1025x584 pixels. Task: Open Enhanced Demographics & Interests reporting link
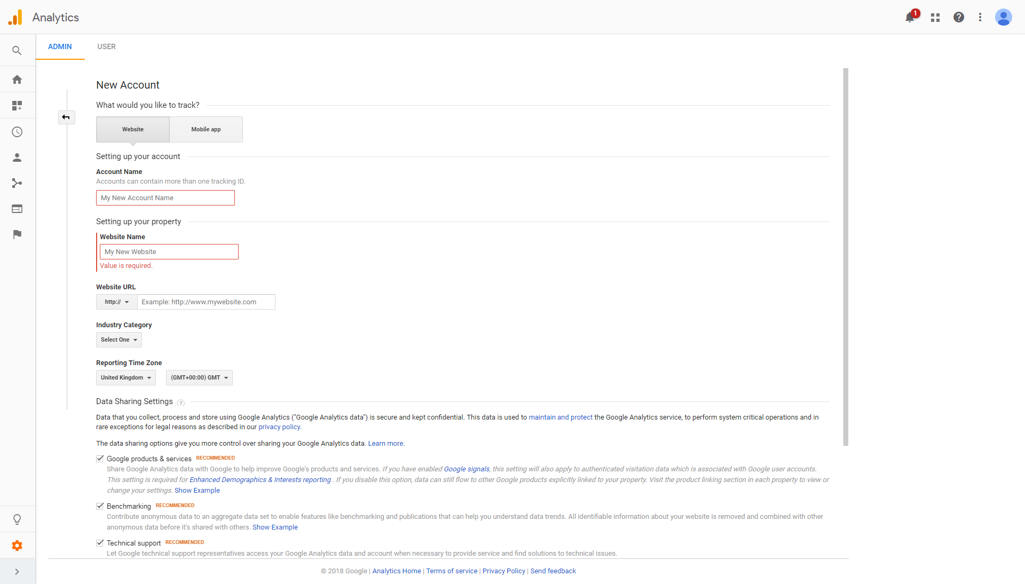click(x=260, y=480)
